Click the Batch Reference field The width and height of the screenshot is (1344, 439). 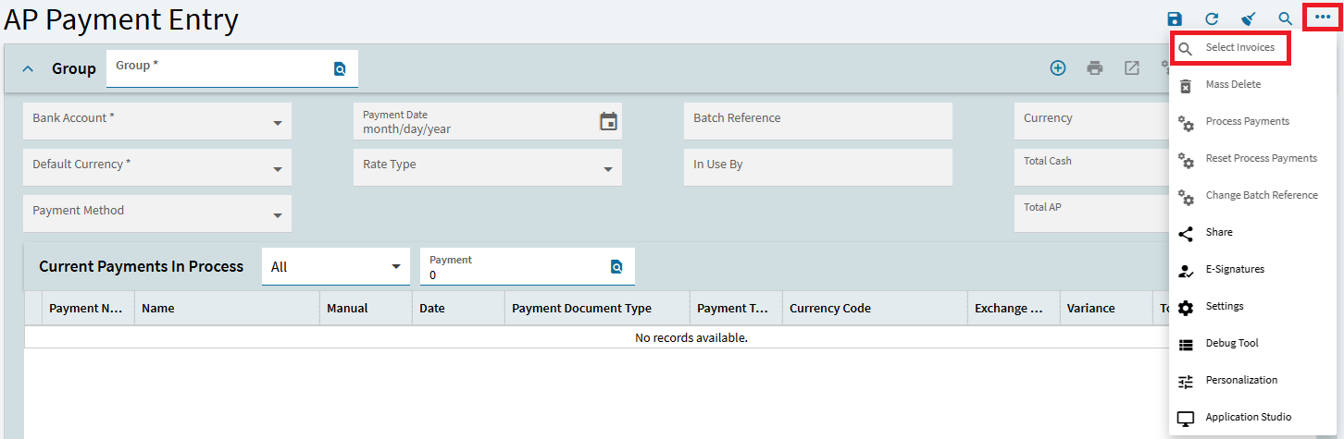(x=818, y=121)
